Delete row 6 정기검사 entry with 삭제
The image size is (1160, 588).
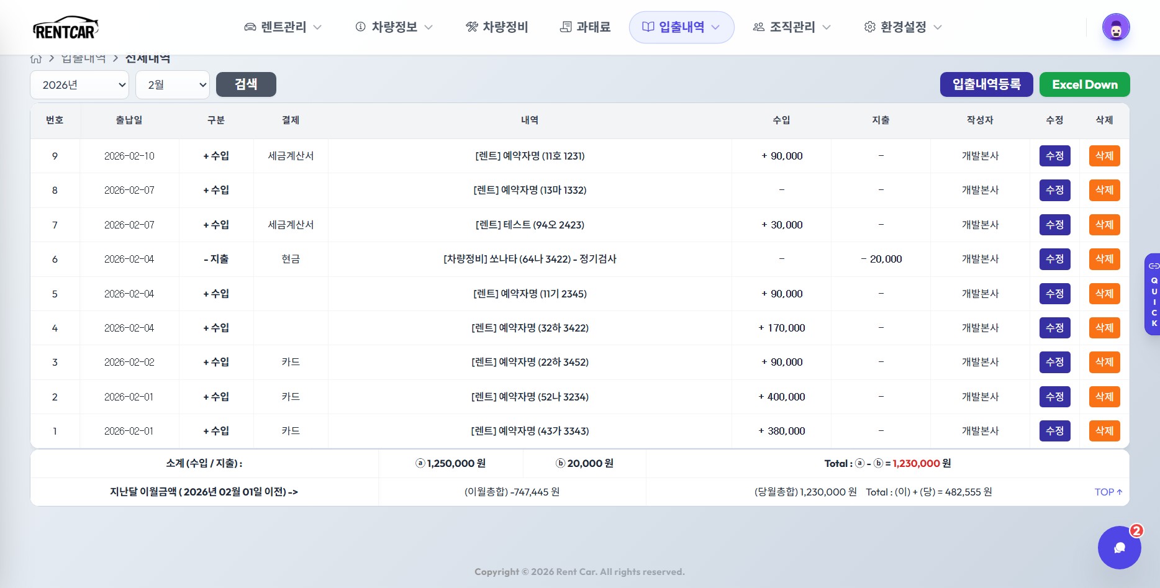[x=1104, y=259]
